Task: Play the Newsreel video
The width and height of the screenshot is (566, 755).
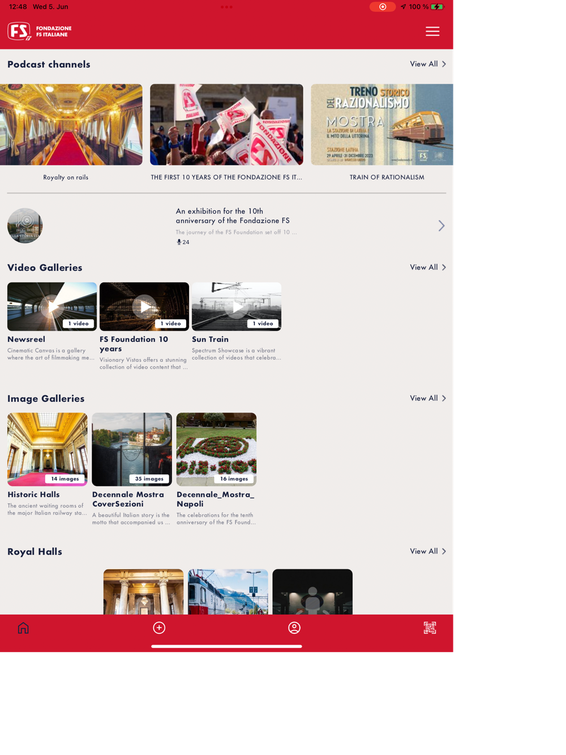Action: pos(52,307)
